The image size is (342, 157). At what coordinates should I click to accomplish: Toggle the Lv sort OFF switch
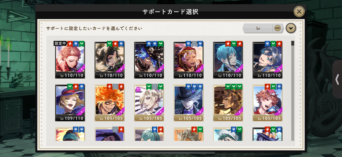(x=278, y=28)
